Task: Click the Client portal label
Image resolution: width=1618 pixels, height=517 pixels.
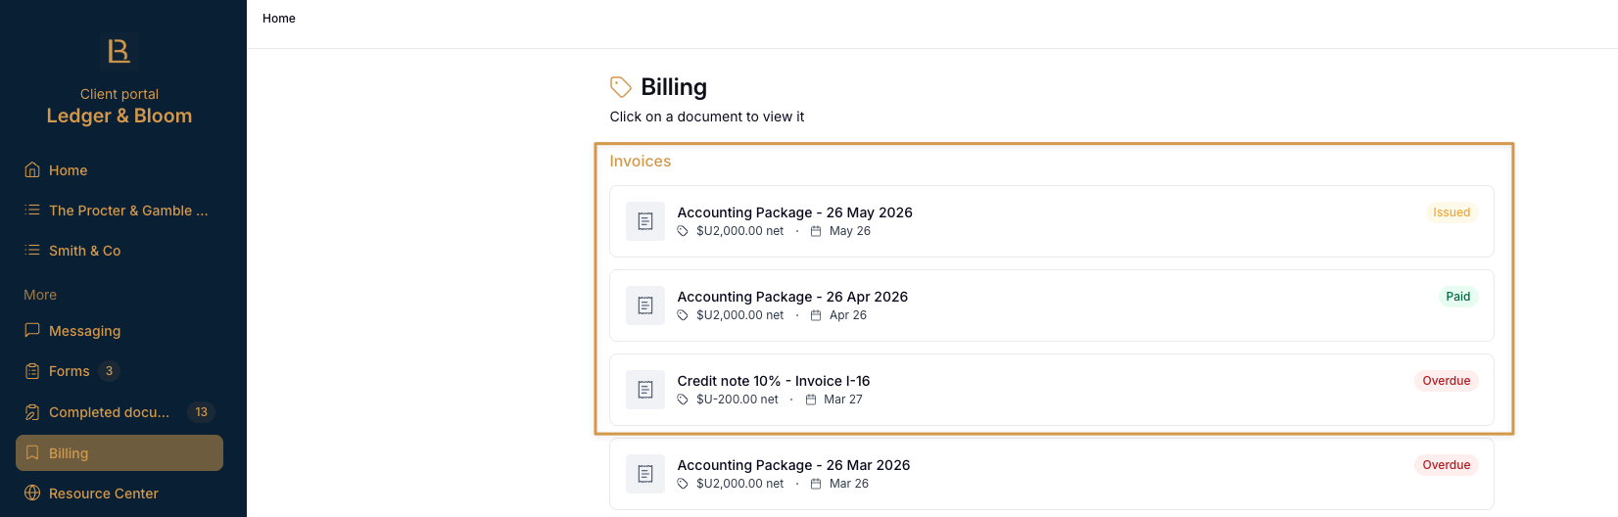Action: coord(119,94)
